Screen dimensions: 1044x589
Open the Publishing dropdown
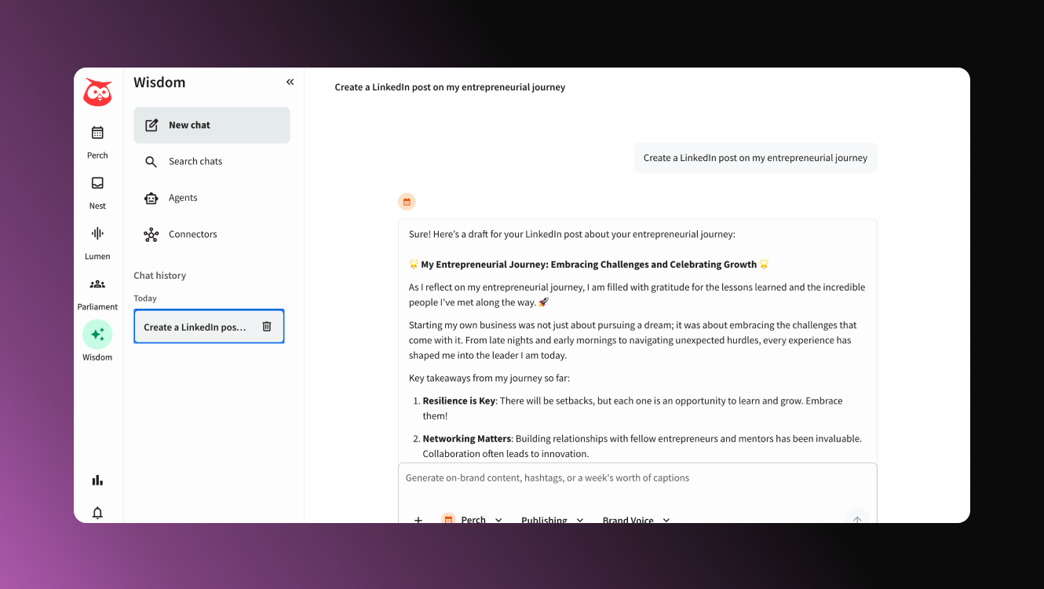(x=553, y=520)
